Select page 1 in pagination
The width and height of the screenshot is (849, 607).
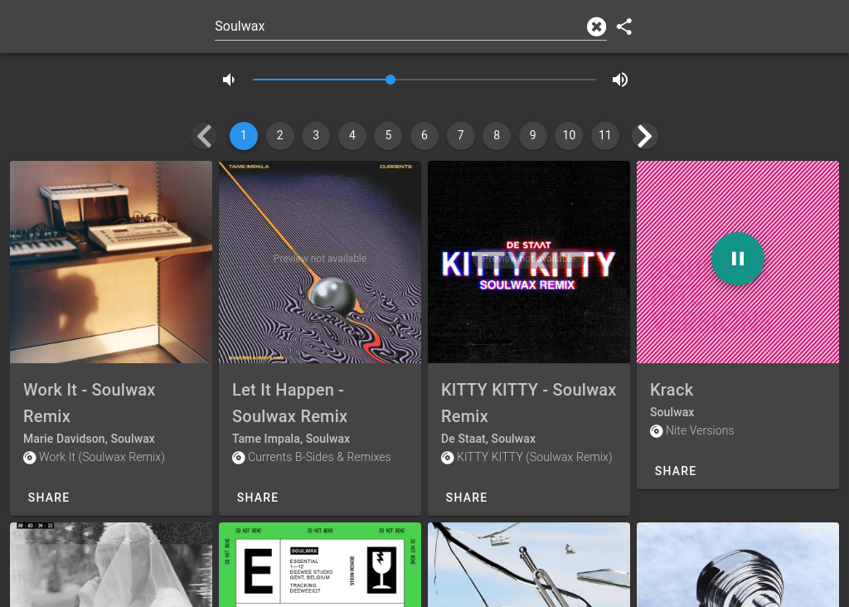point(244,135)
